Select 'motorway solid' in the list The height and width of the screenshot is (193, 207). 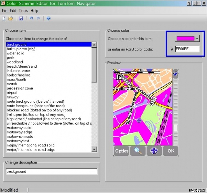[49, 128]
